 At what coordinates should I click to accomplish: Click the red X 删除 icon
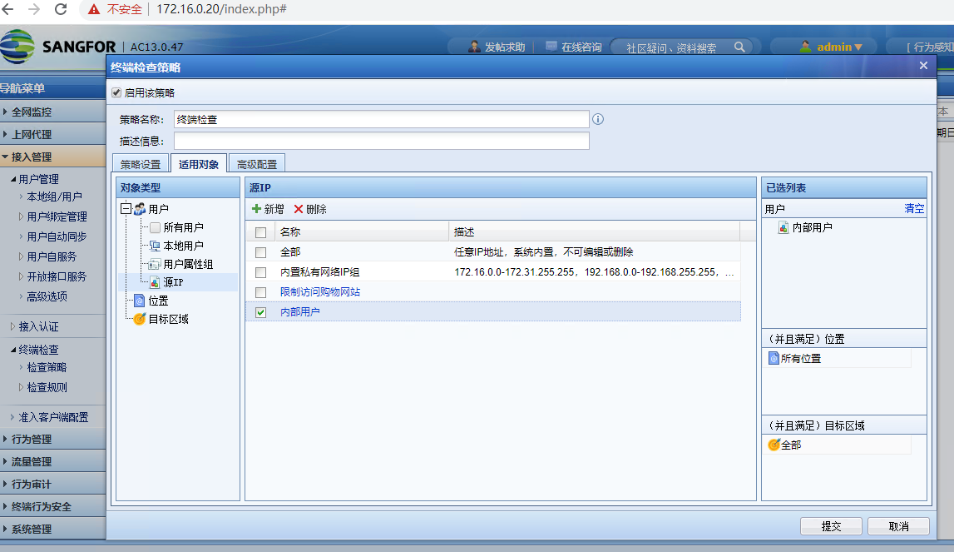[x=299, y=209]
